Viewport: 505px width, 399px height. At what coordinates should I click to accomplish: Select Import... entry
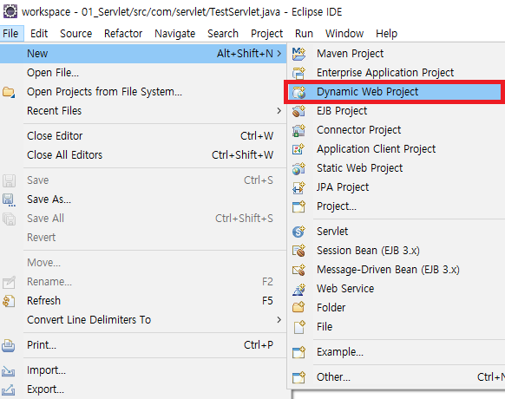pos(143,370)
